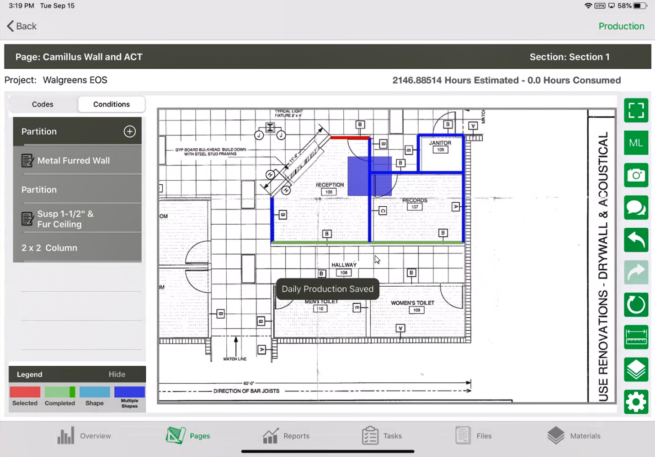655x457 pixels.
Task: Expand Partition with the plus icon
Action: [130, 131]
